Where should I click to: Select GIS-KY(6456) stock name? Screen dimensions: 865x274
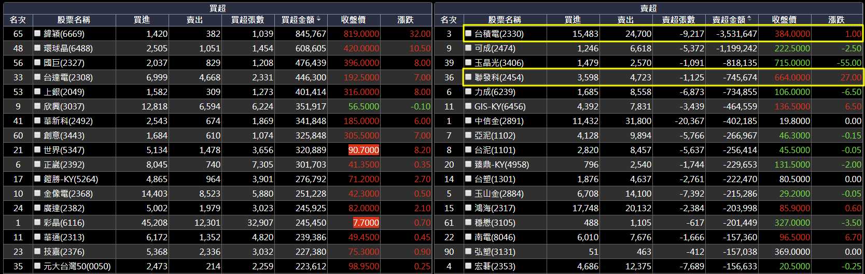tap(500, 106)
